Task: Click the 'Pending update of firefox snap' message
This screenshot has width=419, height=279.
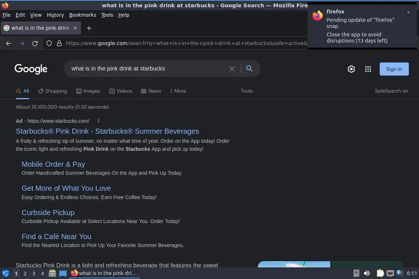Action: [360, 23]
